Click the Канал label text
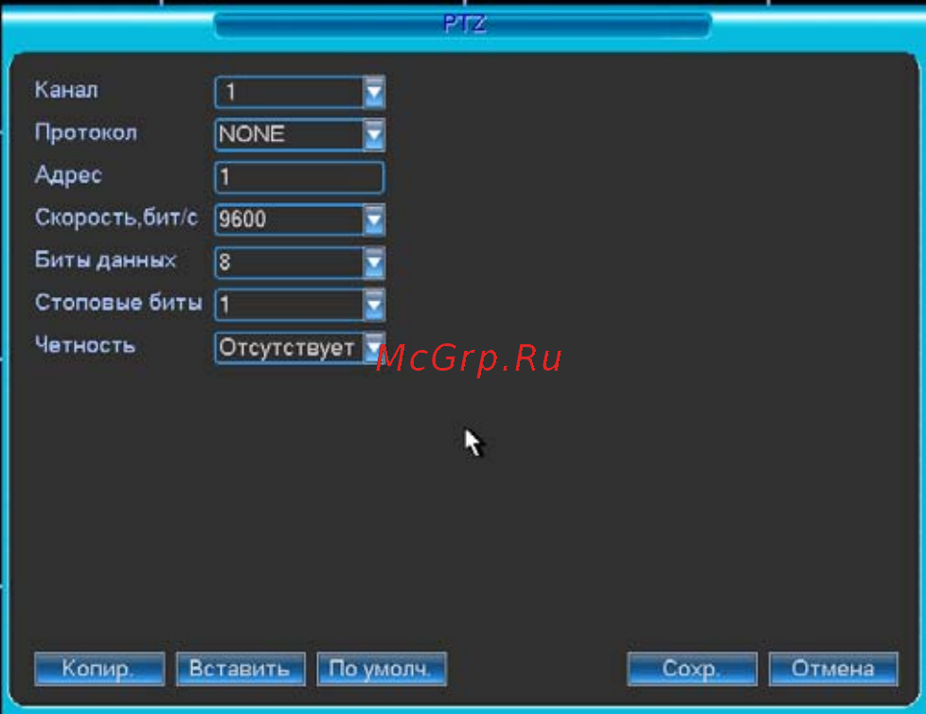Screen dimensions: 926x714 point(66,90)
